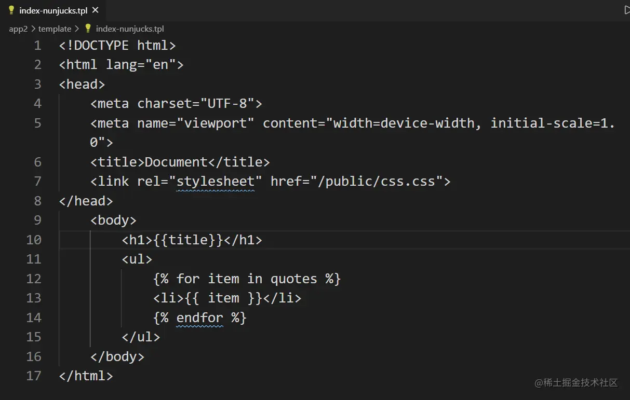Expand the chevron after template breadcrumb

(x=77, y=29)
